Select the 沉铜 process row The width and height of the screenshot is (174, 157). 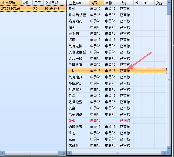coord(117,40)
